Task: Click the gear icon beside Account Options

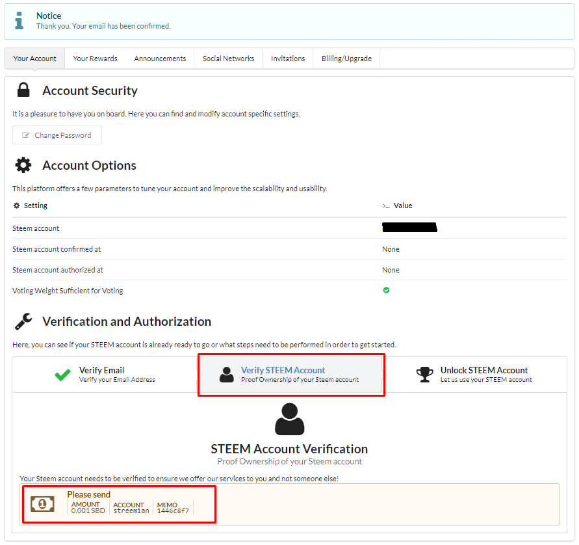Action: pos(23,165)
